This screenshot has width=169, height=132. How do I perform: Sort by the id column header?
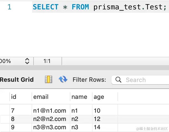tap(21, 97)
